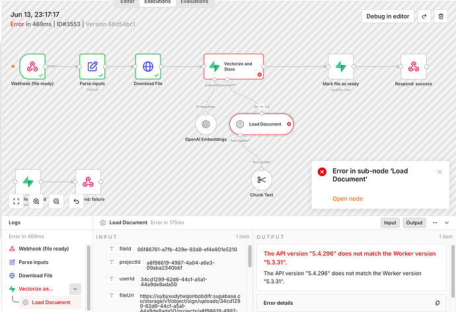The height and width of the screenshot is (312, 456).
Task: Click the red error badge on Load Document
Action: (x=289, y=124)
